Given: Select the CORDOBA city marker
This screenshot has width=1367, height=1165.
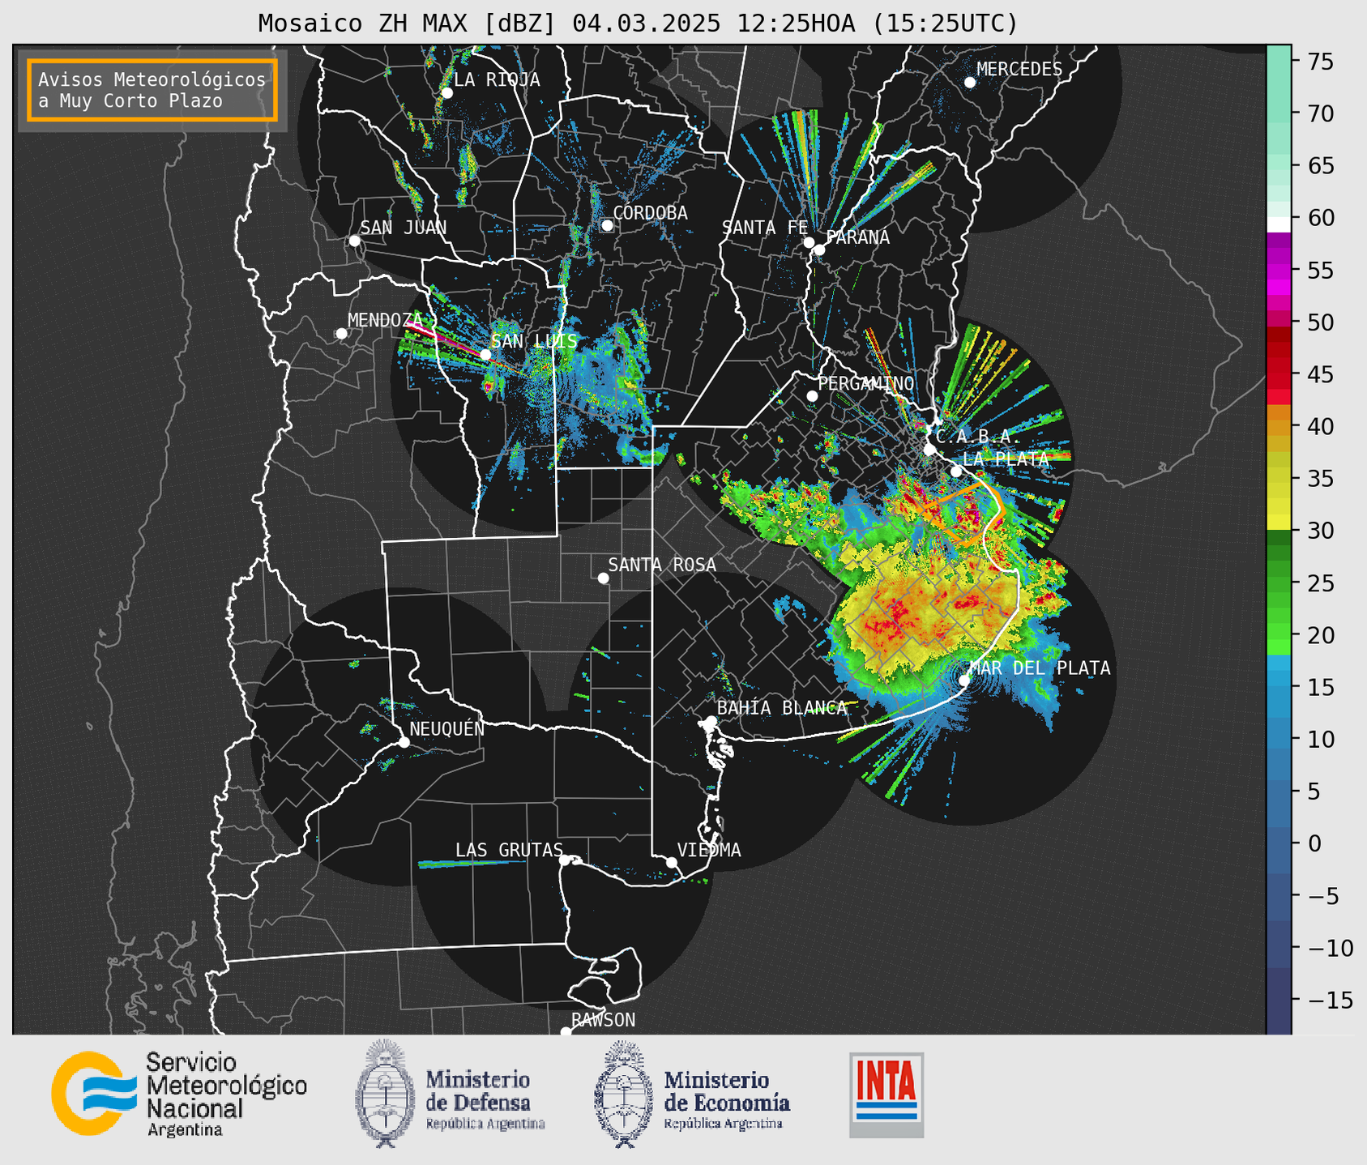Looking at the screenshot, I should tap(607, 225).
